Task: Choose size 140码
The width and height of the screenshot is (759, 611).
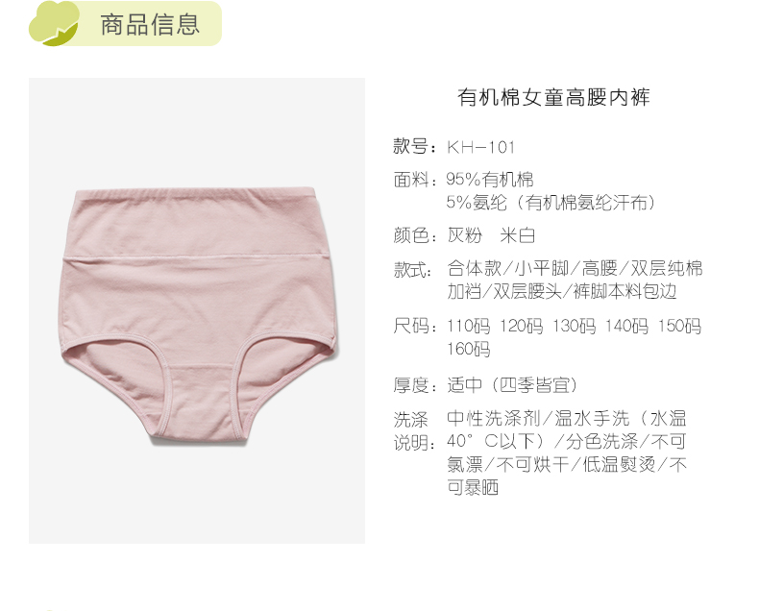Action: click(x=626, y=326)
